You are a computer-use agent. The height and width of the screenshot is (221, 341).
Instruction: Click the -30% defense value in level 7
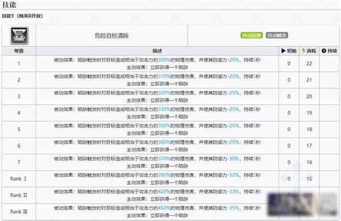coord(234,159)
